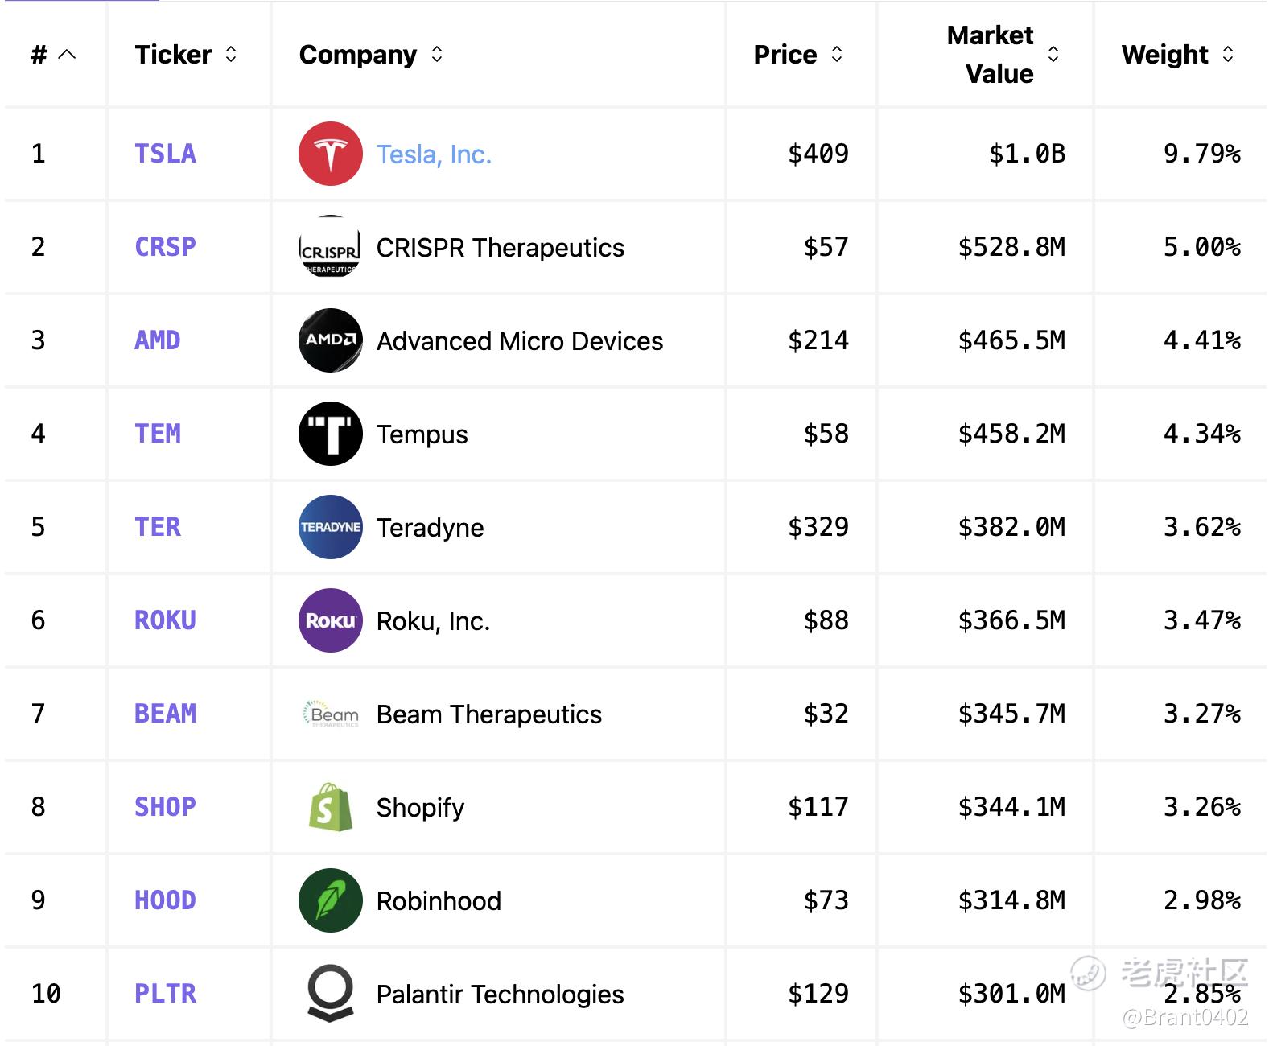The image size is (1273, 1046).
Task: Click the CRISPR Therapeutics logo
Action: coord(330,247)
